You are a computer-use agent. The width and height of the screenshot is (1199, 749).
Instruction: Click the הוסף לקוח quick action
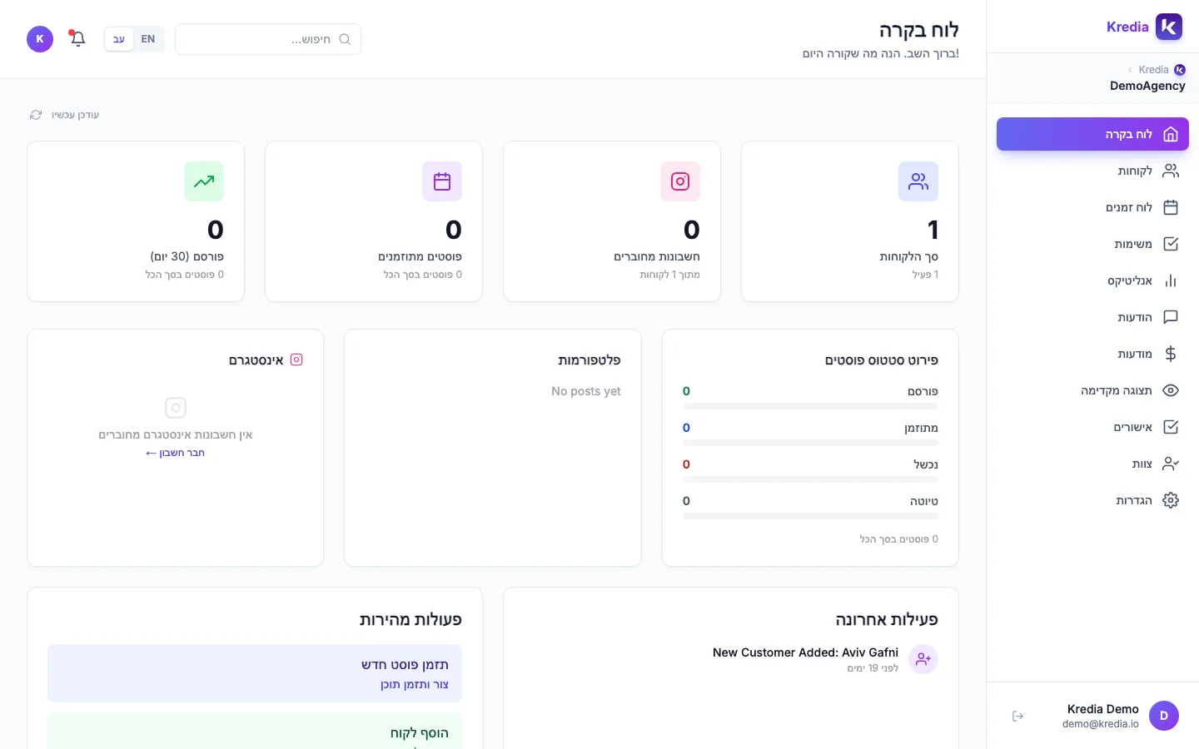point(255,732)
